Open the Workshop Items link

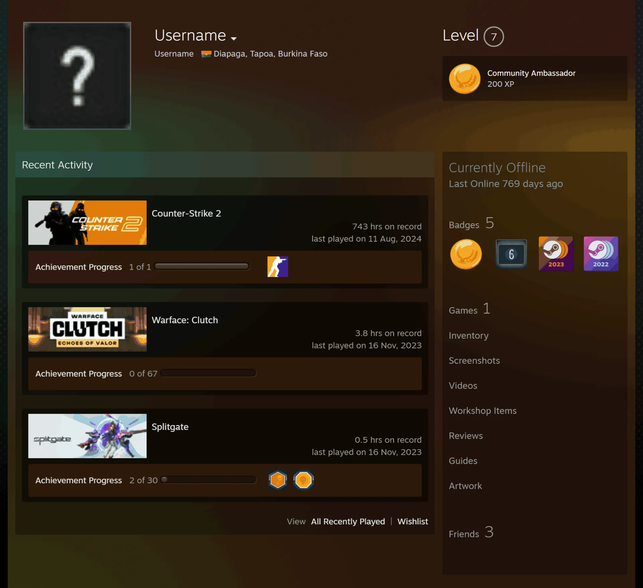pos(483,411)
